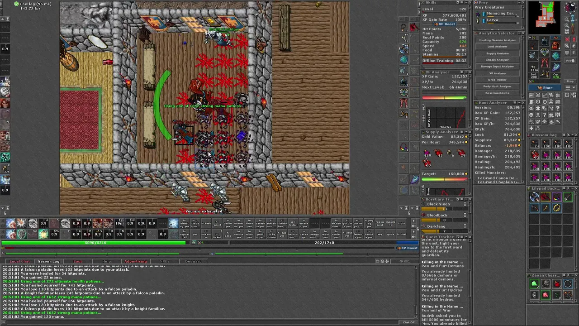
Task: Open the skull icon in widget grid
Action: [x=532, y=115]
